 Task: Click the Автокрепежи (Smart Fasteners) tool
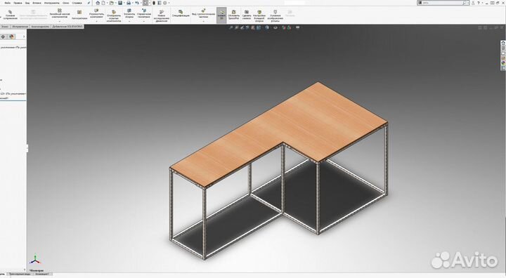point(79,15)
